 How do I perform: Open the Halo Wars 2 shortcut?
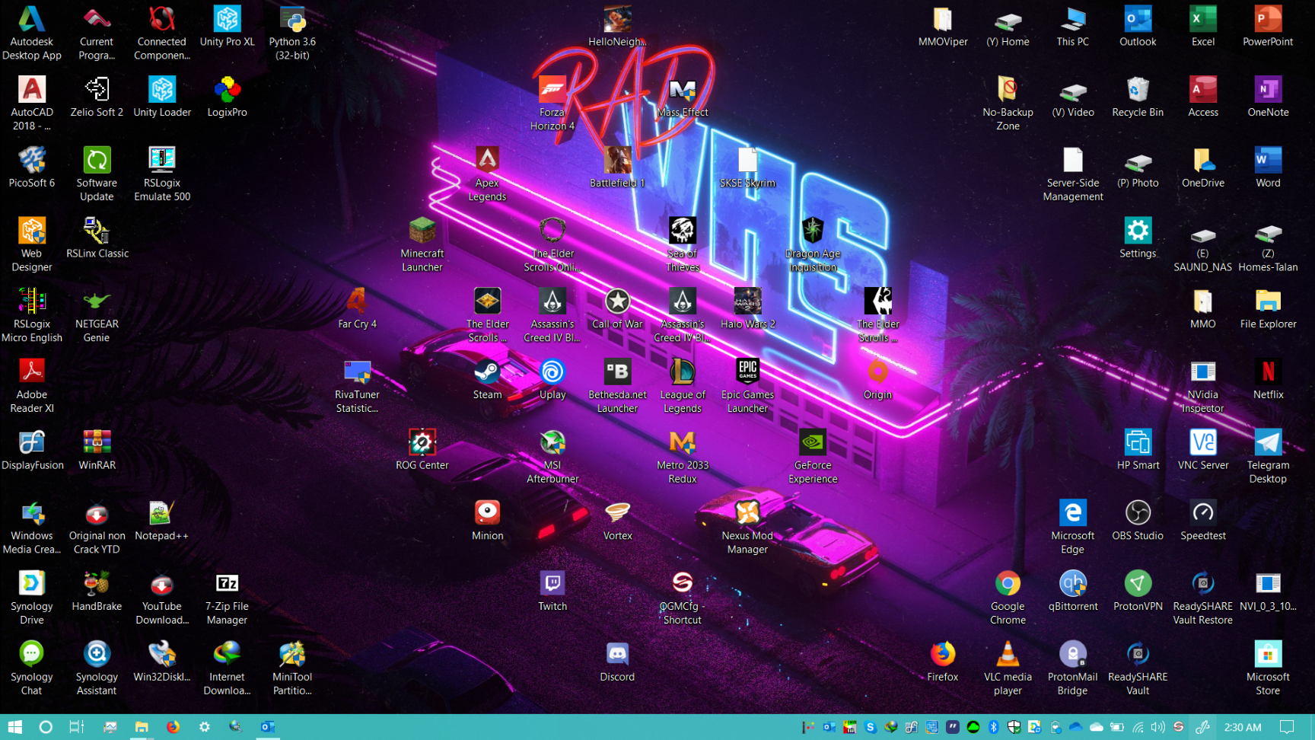click(x=747, y=308)
